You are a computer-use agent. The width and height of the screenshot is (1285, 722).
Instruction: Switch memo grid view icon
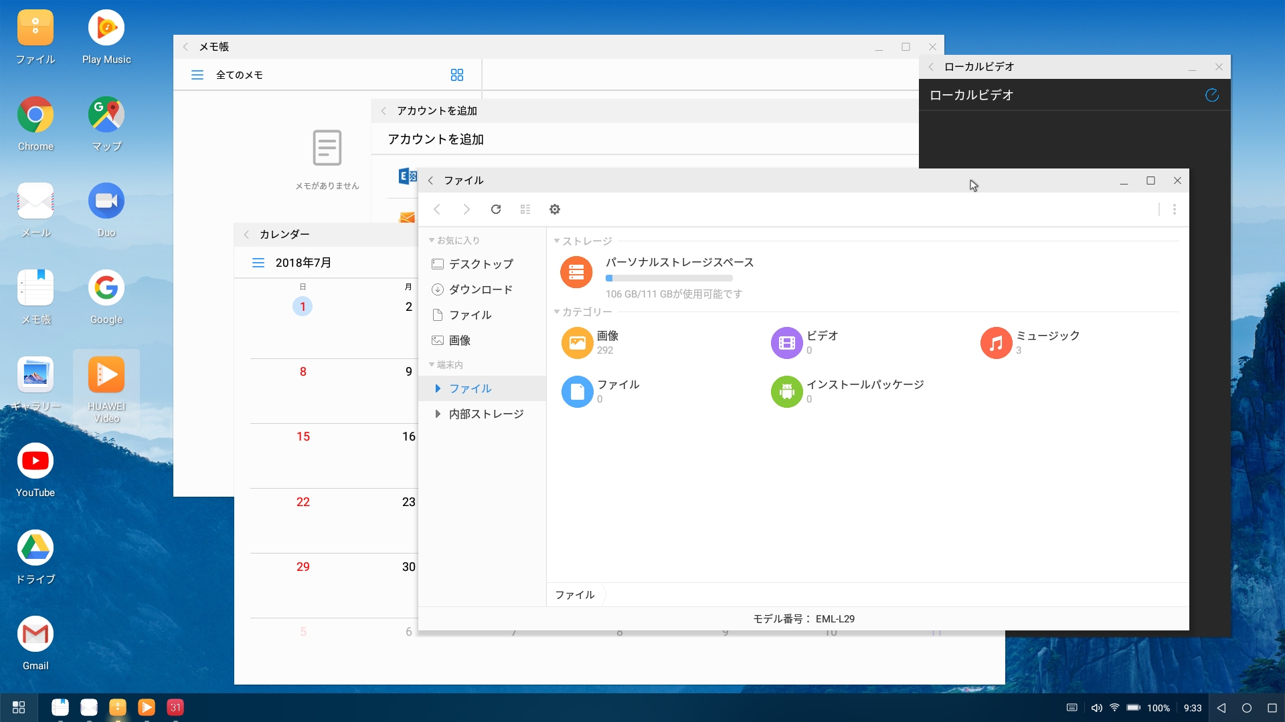[x=457, y=75]
